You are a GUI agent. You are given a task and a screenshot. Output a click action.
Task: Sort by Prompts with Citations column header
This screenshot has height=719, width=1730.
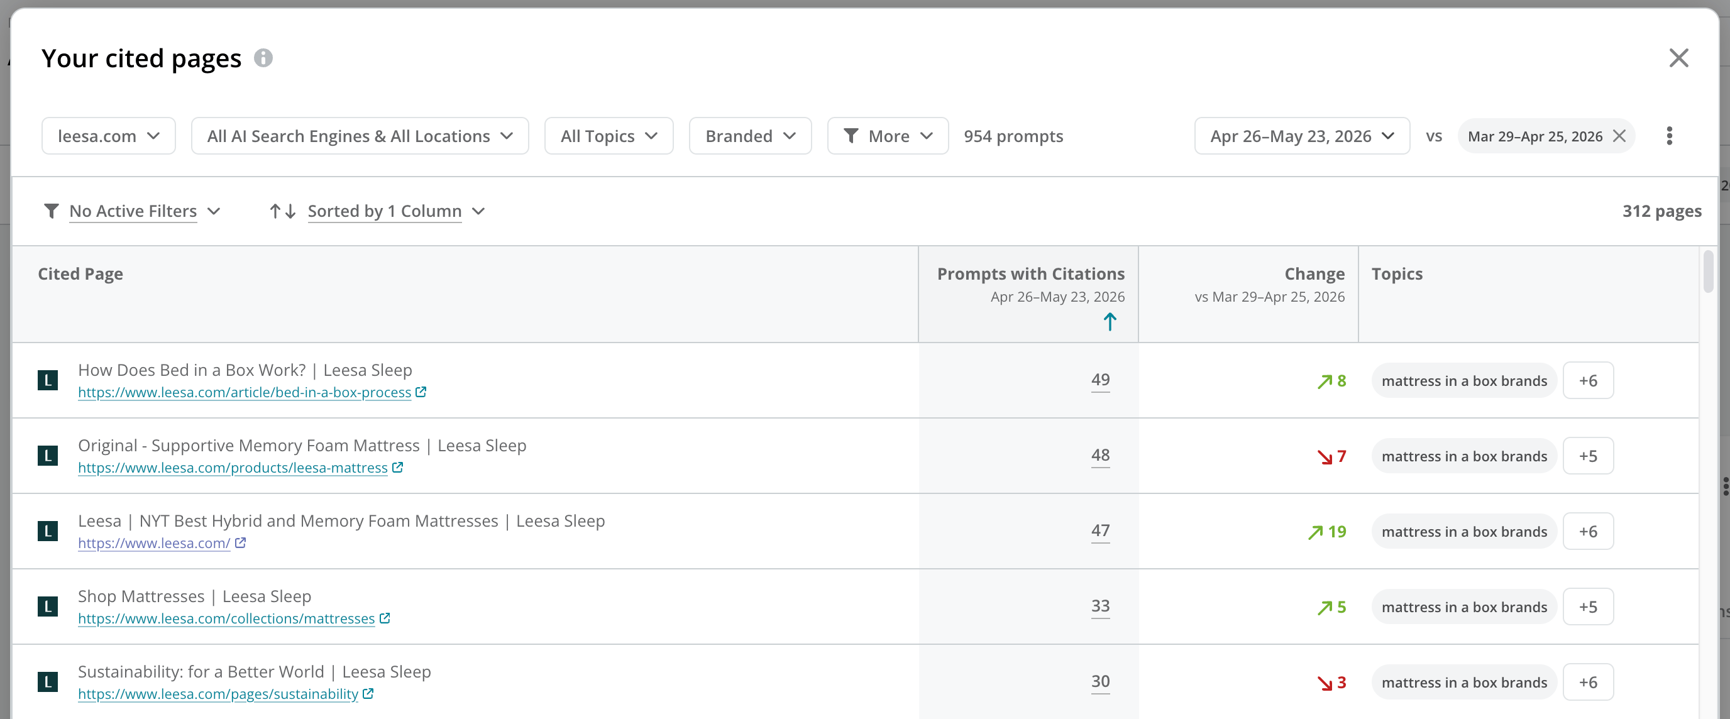point(1030,274)
